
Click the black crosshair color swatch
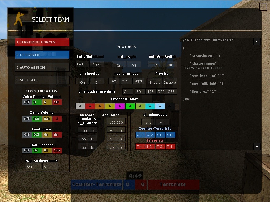click(170, 106)
